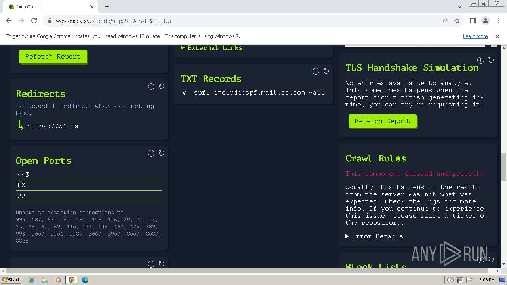Image resolution: width=507 pixels, height=285 pixels.
Task: Close the Web Check tab
Action: (92, 7)
